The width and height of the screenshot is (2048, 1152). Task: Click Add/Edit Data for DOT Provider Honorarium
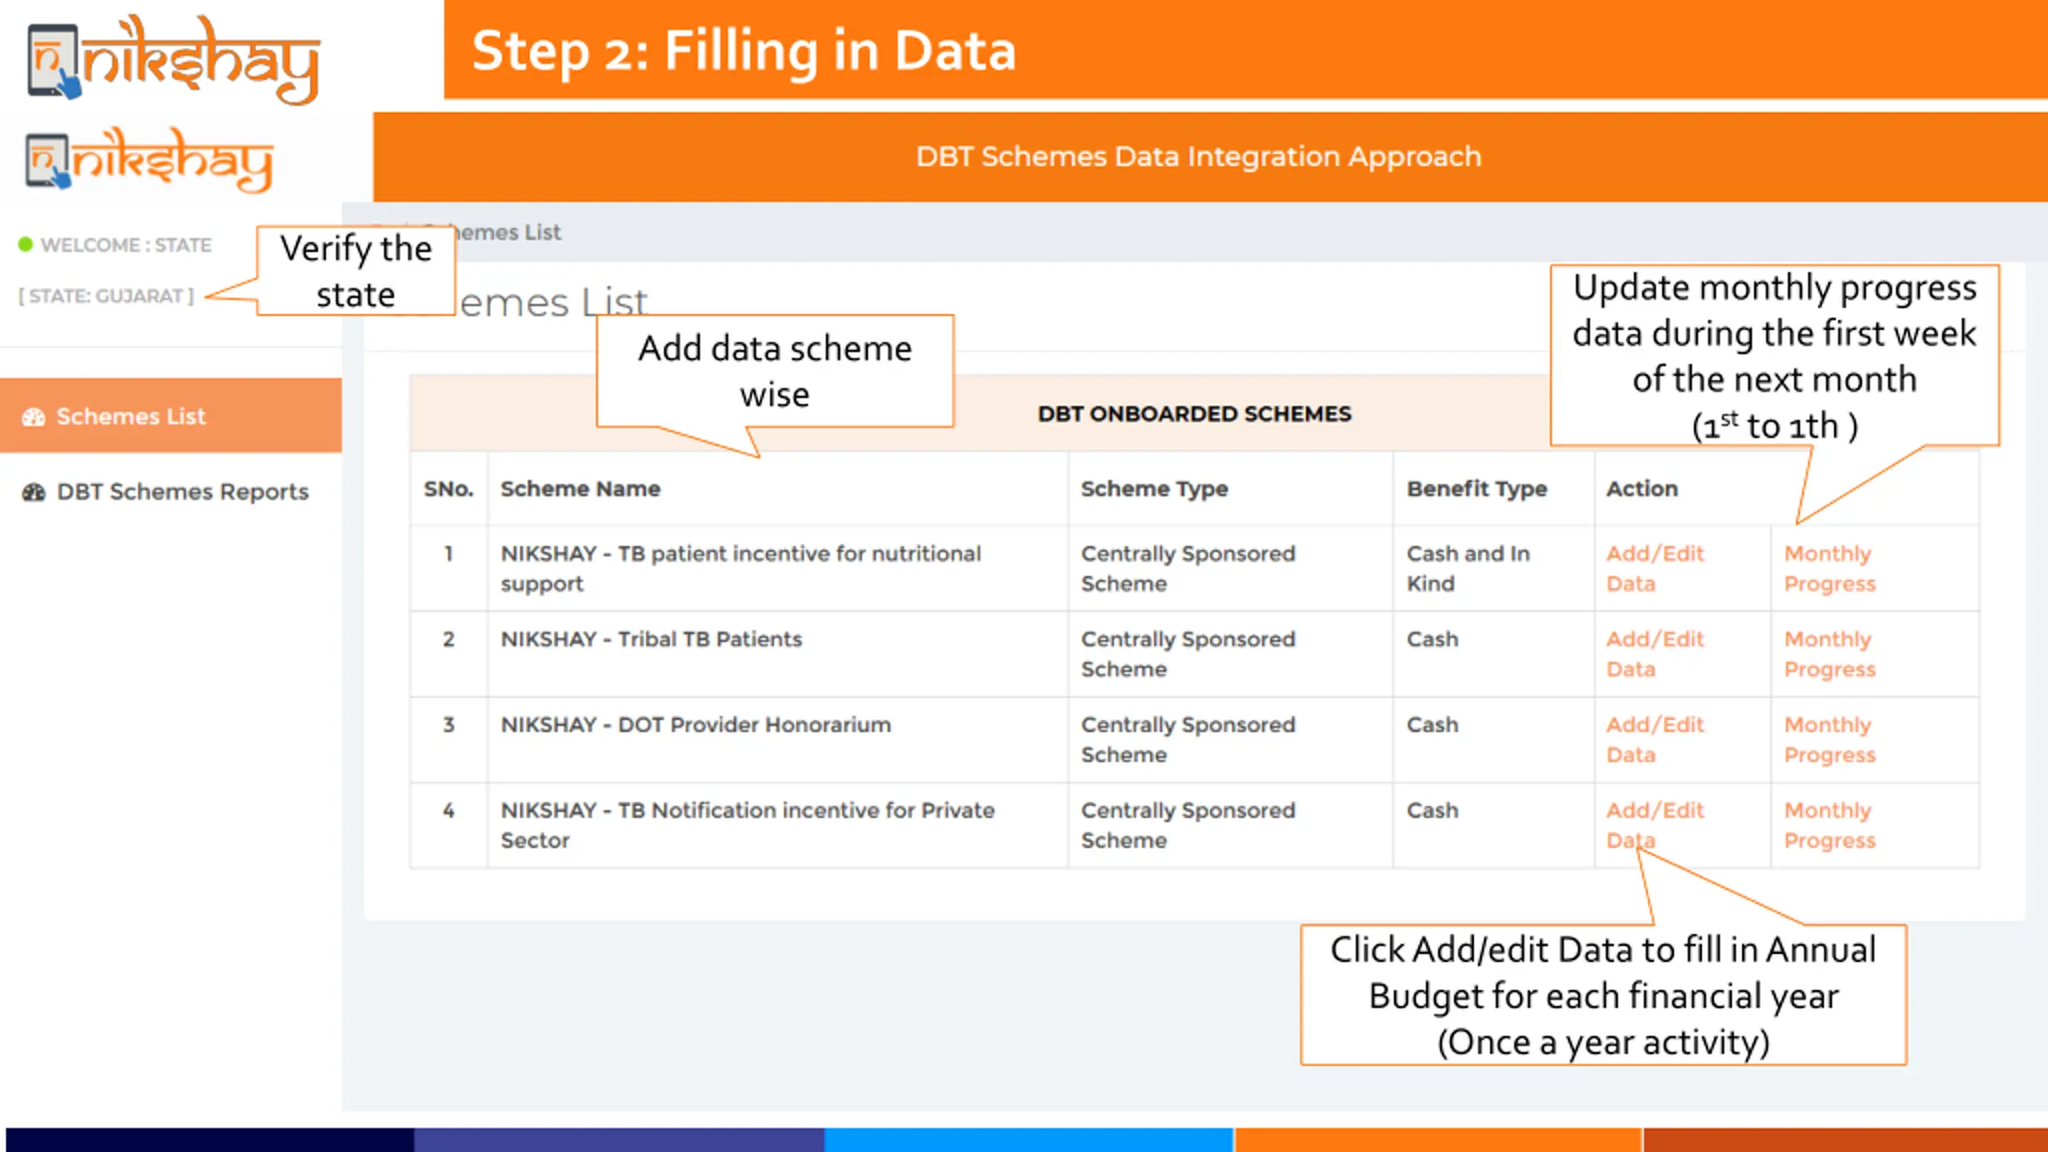click(x=1655, y=739)
